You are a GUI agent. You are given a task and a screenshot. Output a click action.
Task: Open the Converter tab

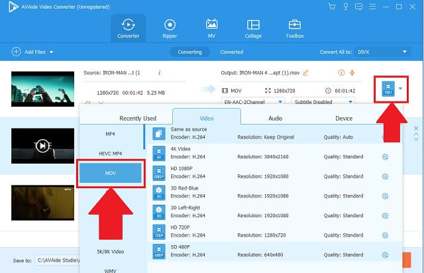click(128, 28)
